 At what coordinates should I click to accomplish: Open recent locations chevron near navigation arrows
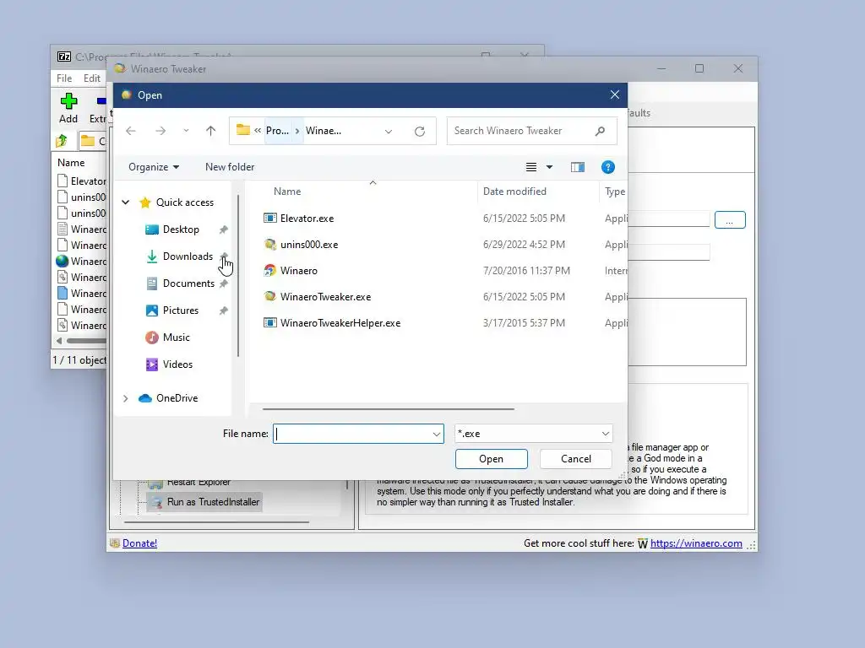[186, 131]
